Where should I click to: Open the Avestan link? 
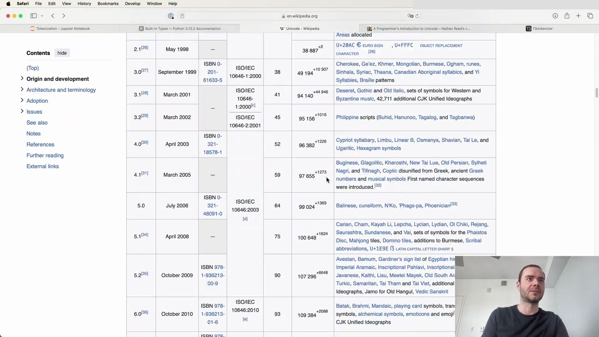pos(345,259)
